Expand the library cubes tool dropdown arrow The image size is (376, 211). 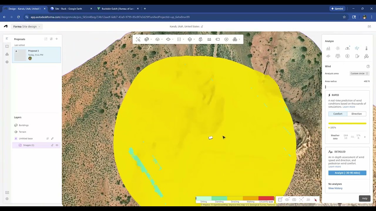[239, 39]
